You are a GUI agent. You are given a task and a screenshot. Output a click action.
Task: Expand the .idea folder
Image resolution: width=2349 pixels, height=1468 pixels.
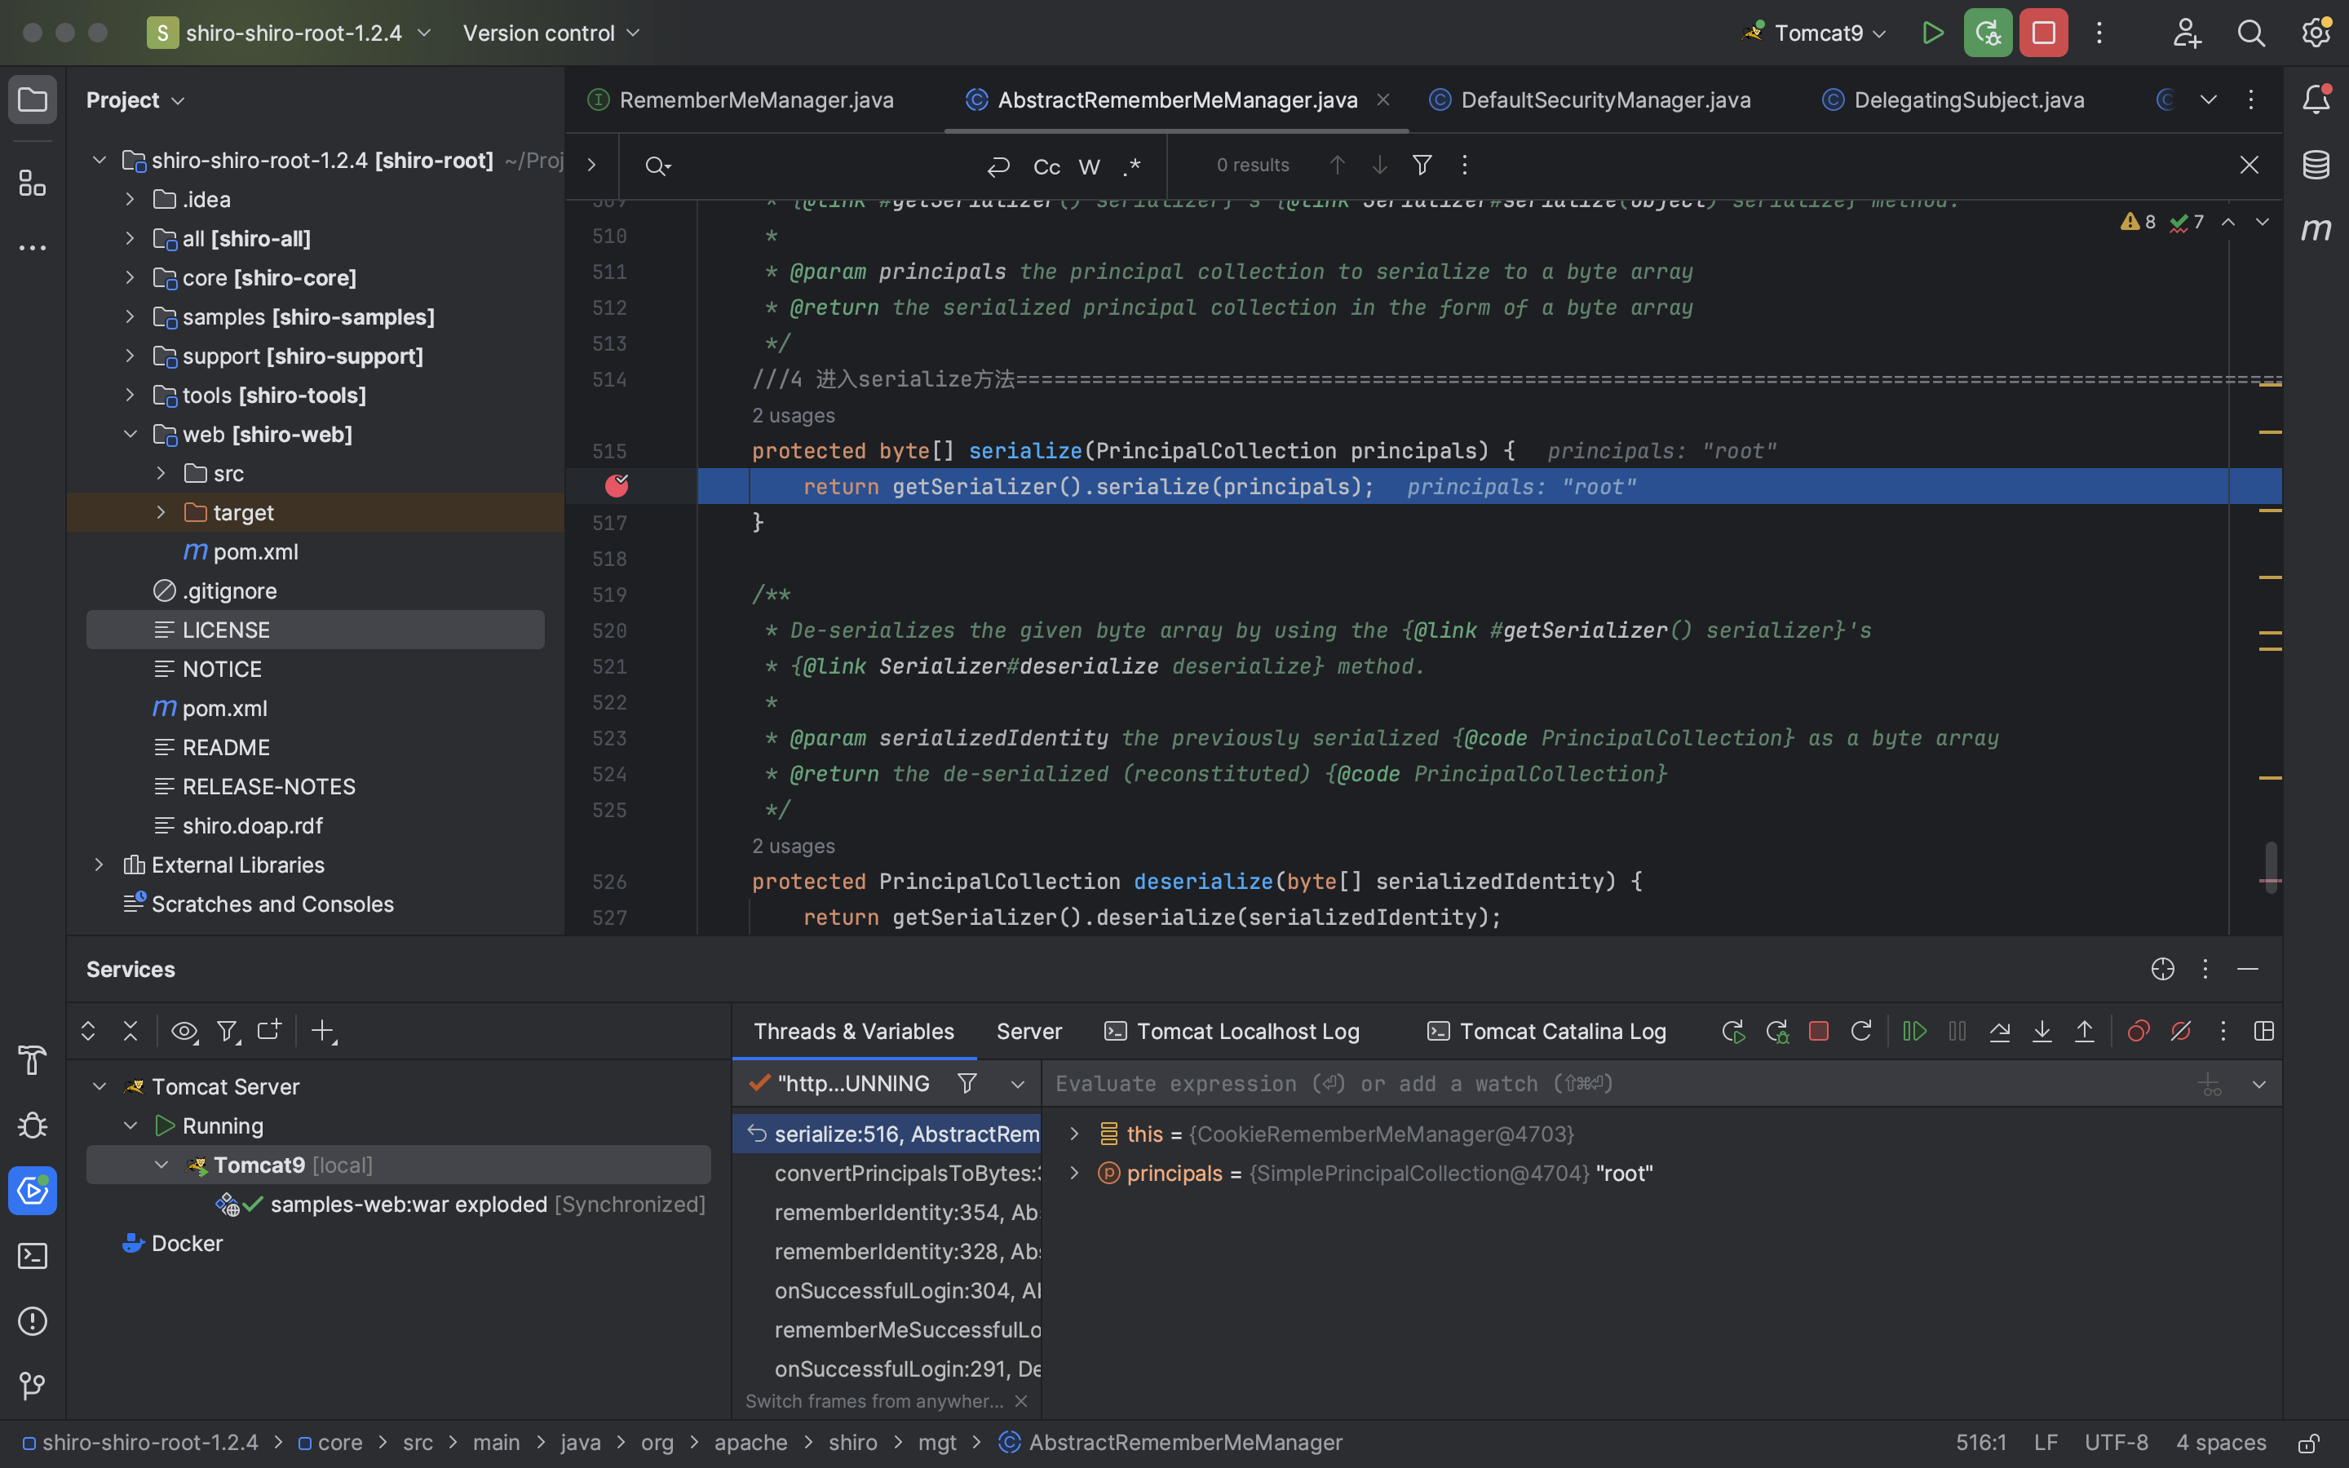(130, 199)
